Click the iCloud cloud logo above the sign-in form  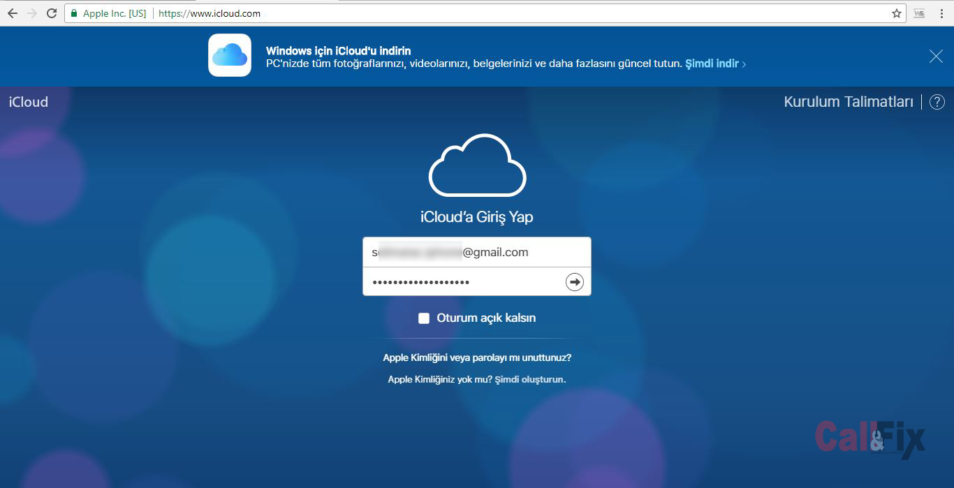coord(477,165)
